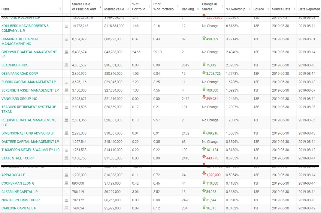Click grid icon next to Carlson Capital
This screenshot has width=321, height=213.
point(66,209)
